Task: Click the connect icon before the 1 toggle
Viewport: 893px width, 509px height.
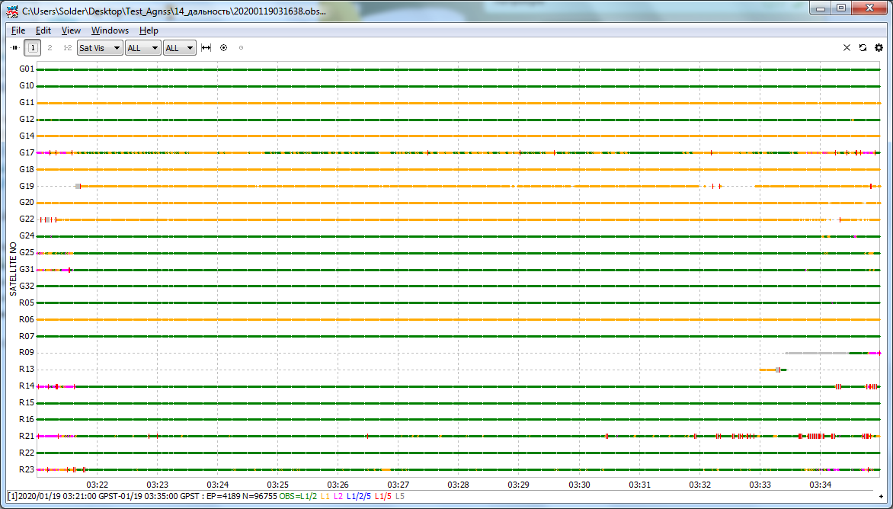Action: tap(15, 48)
